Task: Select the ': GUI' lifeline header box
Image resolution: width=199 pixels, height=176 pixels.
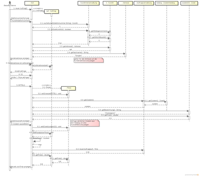Action: point(32,3)
